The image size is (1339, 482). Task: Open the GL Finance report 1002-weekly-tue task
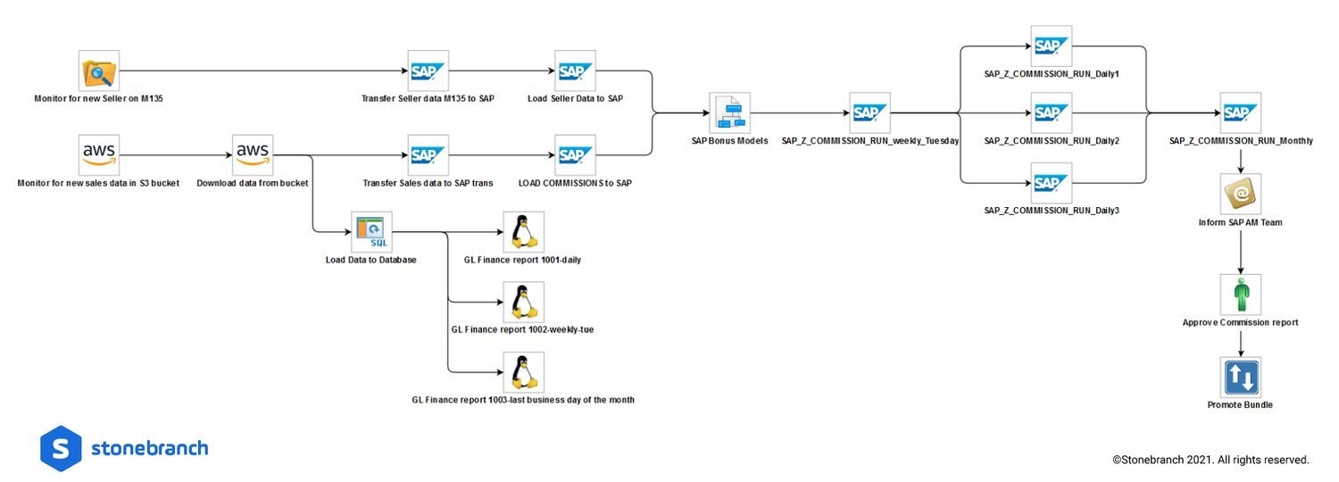tap(523, 302)
